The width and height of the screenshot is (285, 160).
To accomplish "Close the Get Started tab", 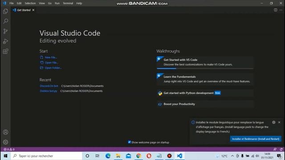I will pyautogui.click(x=33, y=10).
